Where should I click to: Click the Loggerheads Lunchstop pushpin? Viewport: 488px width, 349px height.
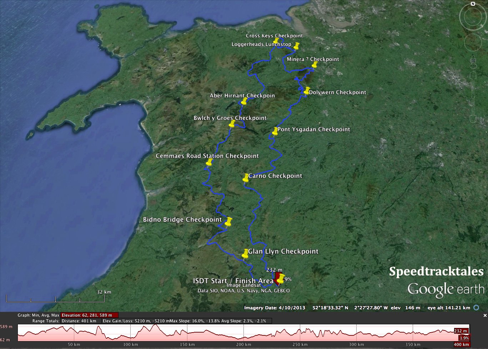[296, 45]
